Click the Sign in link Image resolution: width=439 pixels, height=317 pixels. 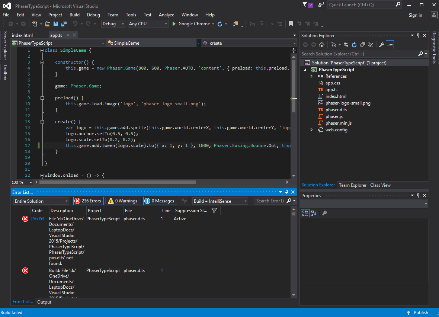pyautogui.click(x=415, y=15)
